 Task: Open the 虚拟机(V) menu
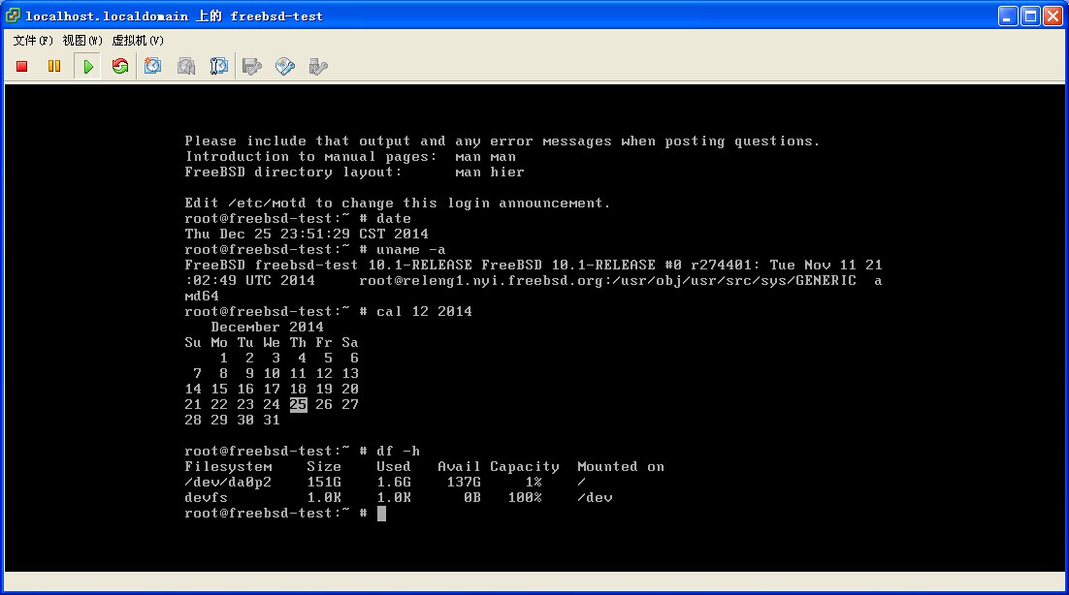pos(138,41)
